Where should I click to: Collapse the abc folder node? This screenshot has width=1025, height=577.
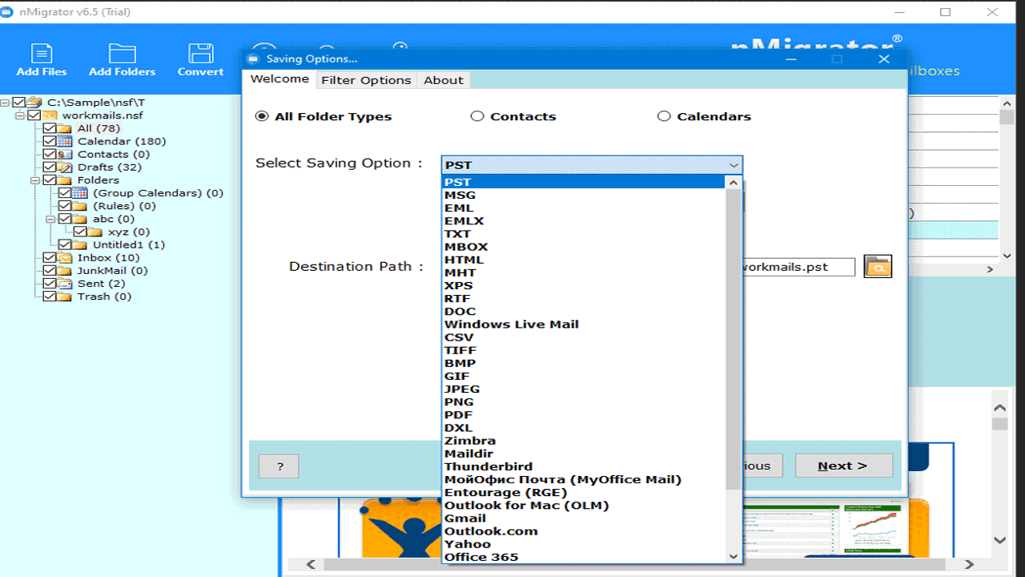51,219
